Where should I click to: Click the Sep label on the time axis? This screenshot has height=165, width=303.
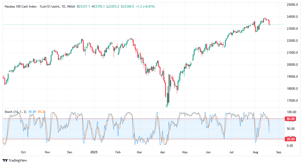tap(278, 152)
